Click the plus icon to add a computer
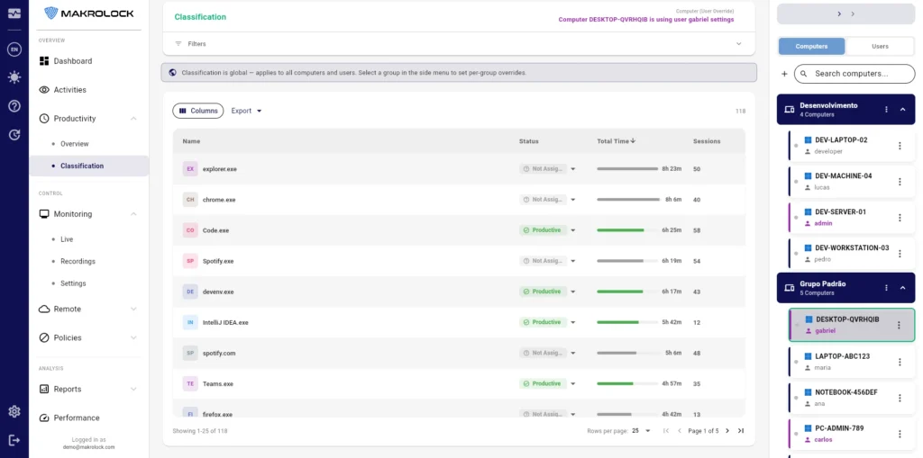Viewport: 923px width, 458px height. (x=784, y=74)
